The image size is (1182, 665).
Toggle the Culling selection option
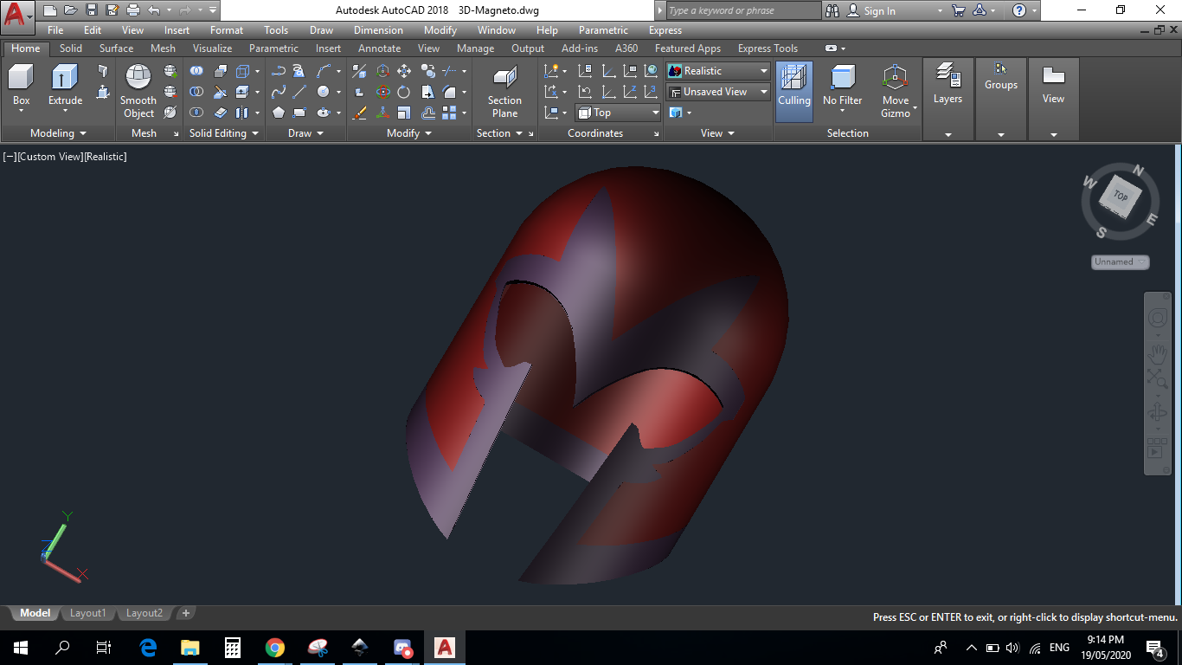pos(794,90)
